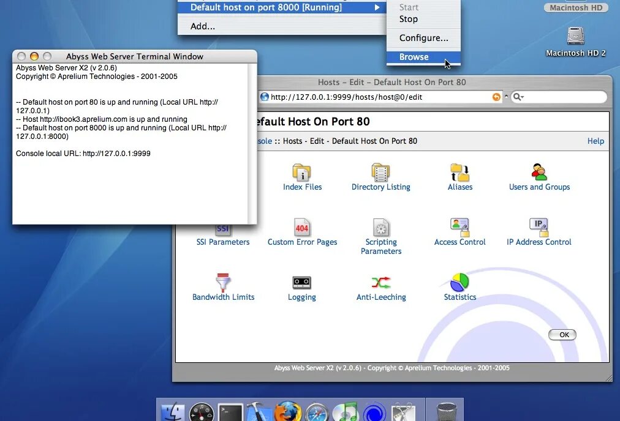Launch Firefox from the Dock
Image resolution: width=620 pixels, height=421 pixels.
tap(288, 412)
